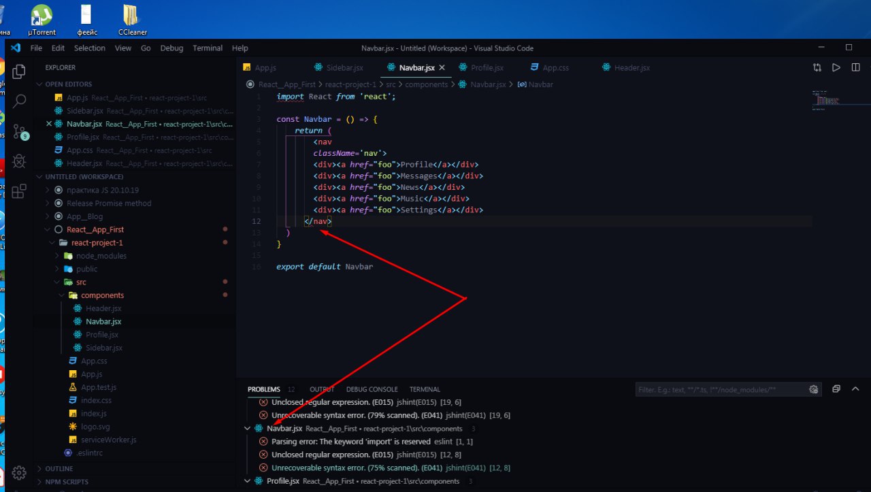Screen dimensions: 871x492
Task: Collapse the Navbar.jsx problems group
Action: (x=247, y=429)
